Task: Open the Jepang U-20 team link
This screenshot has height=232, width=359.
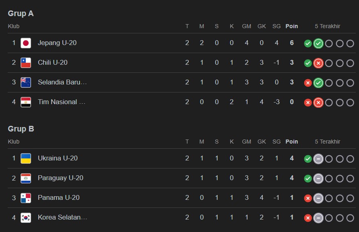Action: (x=57, y=43)
